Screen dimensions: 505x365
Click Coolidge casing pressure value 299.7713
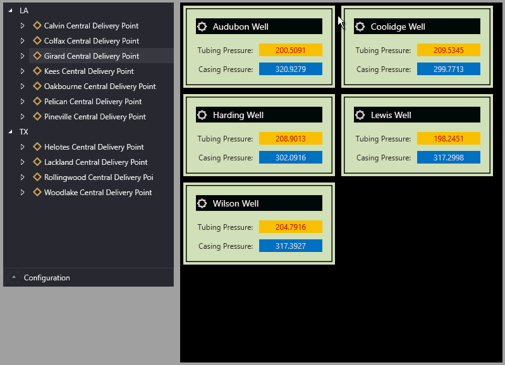(x=449, y=69)
